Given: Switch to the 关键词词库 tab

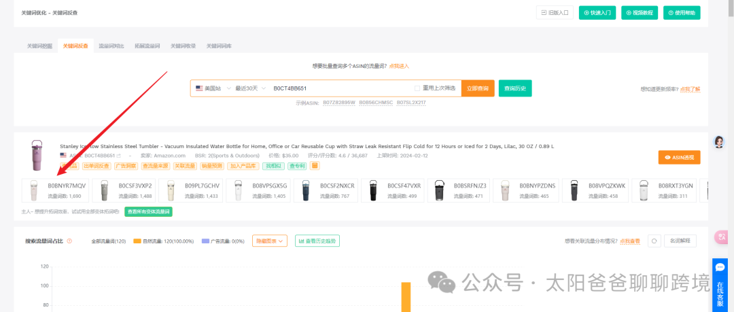Looking at the screenshot, I should coord(219,46).
